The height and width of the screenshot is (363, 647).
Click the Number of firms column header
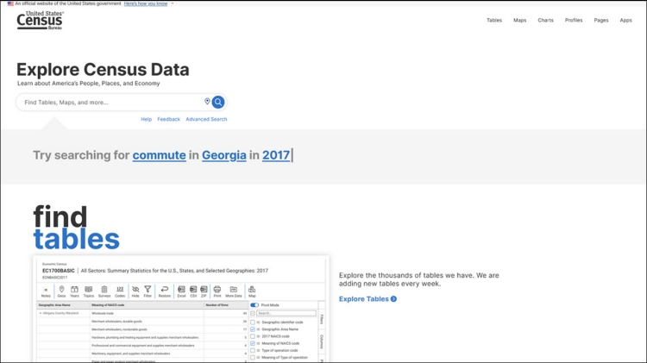tap(226, 305)
